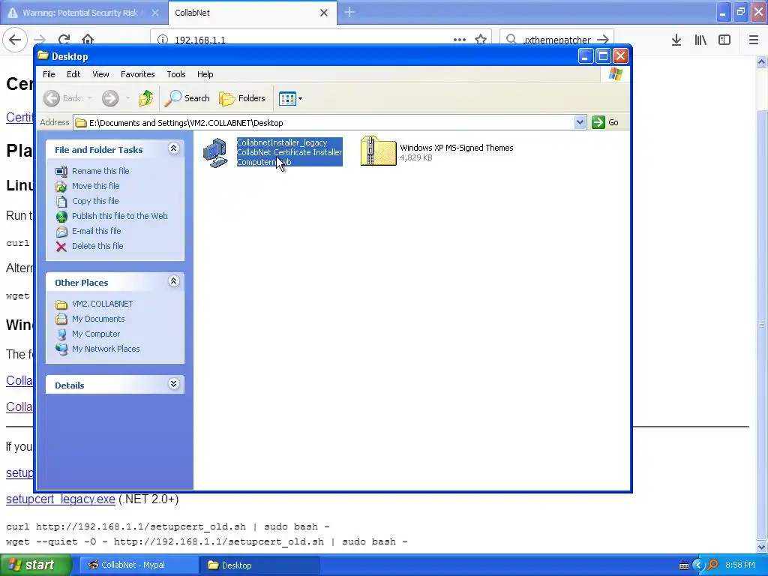This screenshot has height=576, width=768.
Task: Close the CollabNet browser tab
Action: pos(324,13)
